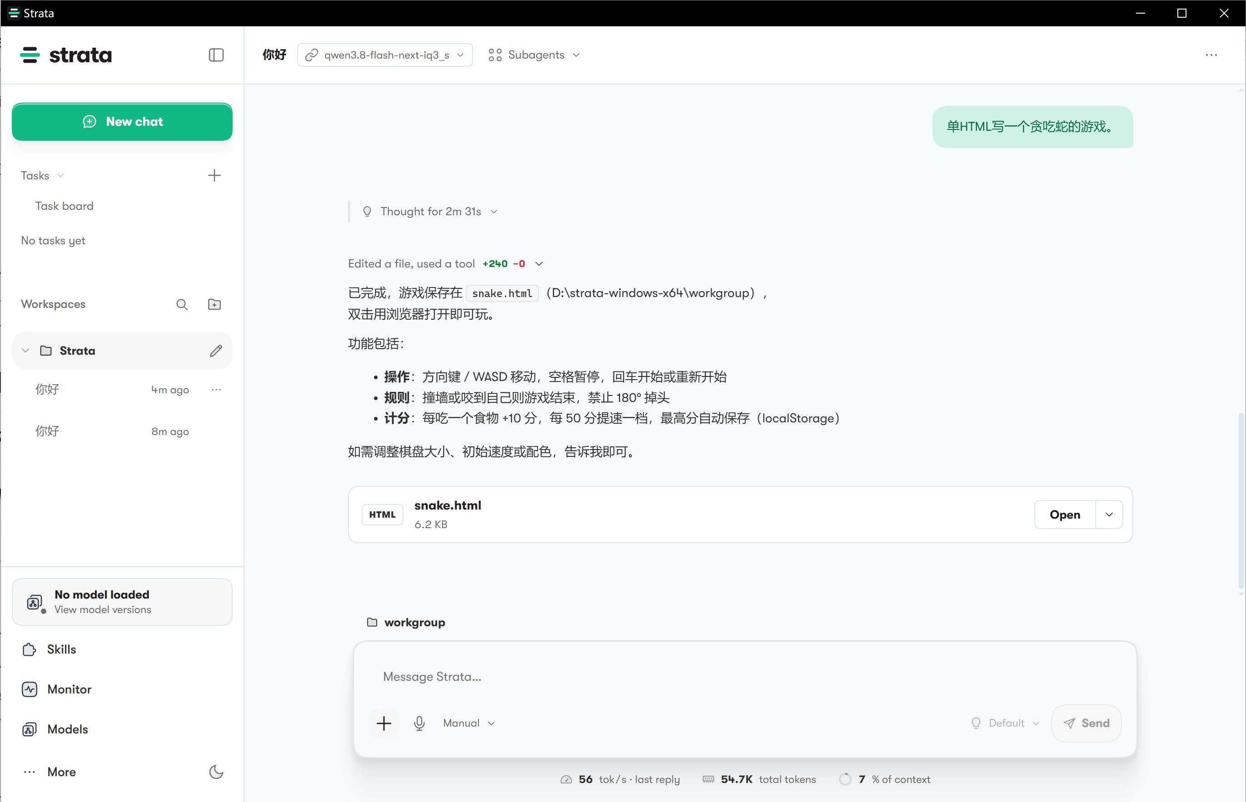The image size is (1246, 802).
Task: Click the No model loaded card
Action: click(122, 602)
